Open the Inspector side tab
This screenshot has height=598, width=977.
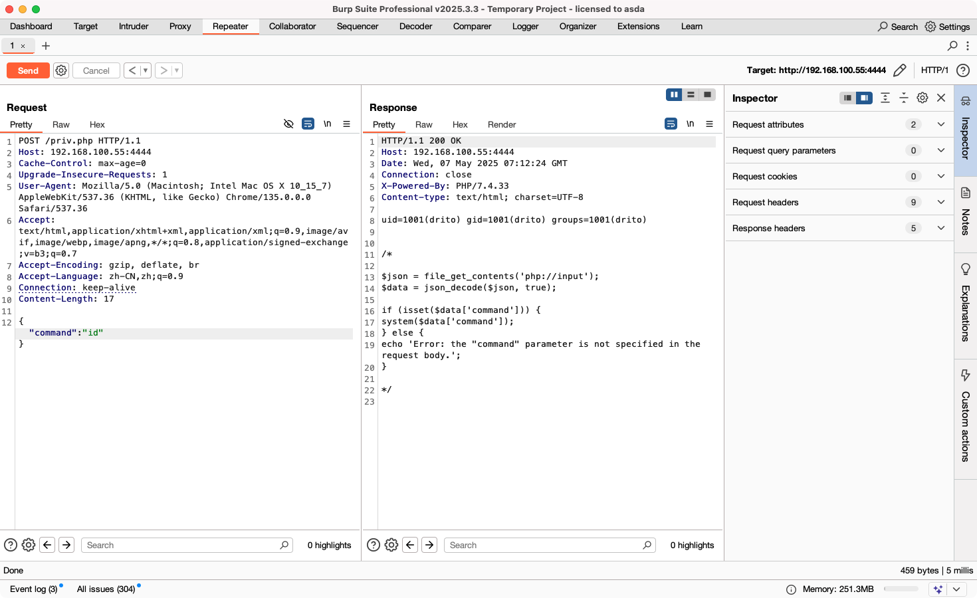(x=966, y=130)
